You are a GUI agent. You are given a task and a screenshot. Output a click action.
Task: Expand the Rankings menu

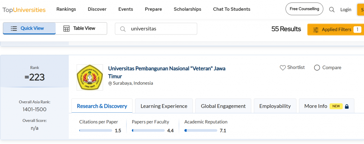click(x=66, y=9)
